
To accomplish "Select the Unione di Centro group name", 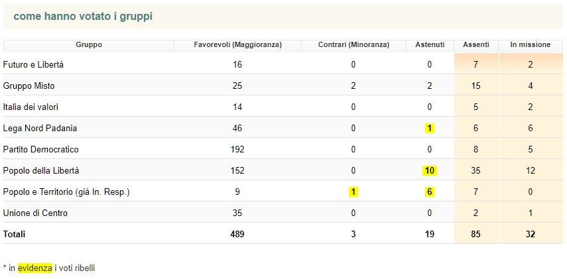I will (x=35, y=213).
